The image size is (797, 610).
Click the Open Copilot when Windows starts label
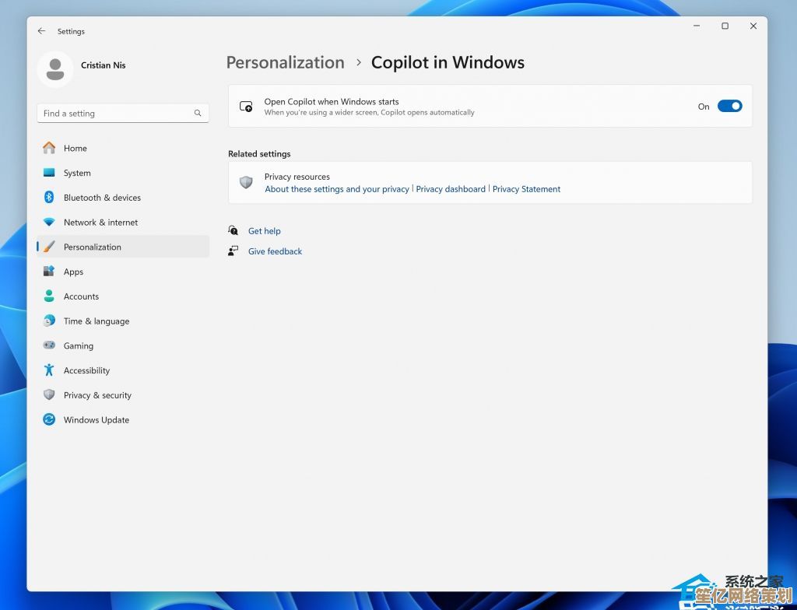point(332,102)
